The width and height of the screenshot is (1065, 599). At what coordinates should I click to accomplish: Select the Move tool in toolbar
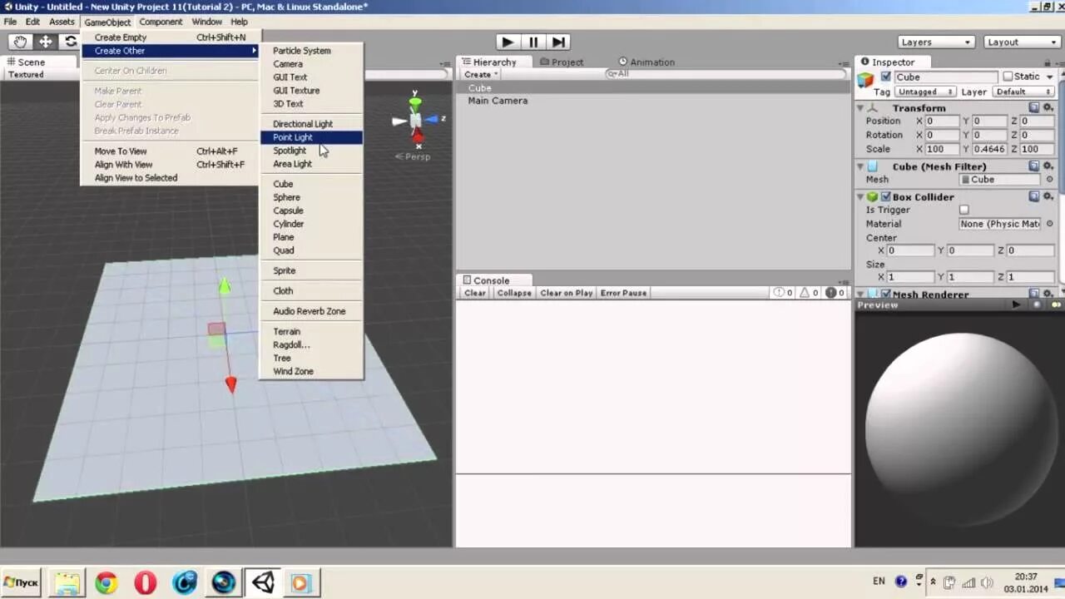[x=45, y=42]
